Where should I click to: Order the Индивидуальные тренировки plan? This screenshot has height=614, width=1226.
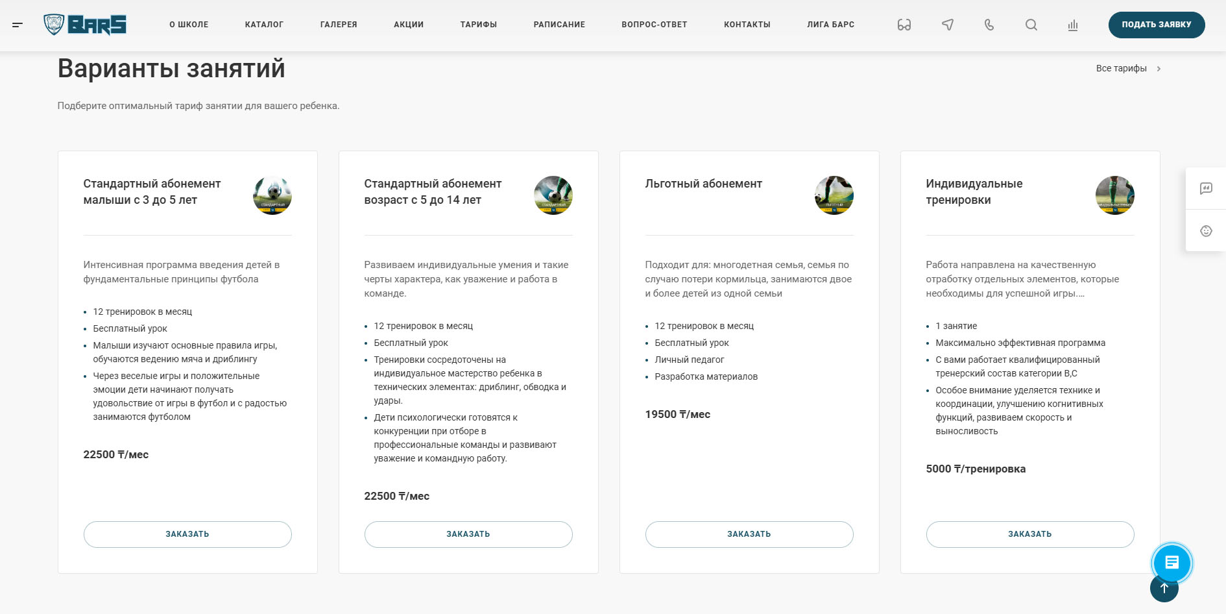(1029, 534)
